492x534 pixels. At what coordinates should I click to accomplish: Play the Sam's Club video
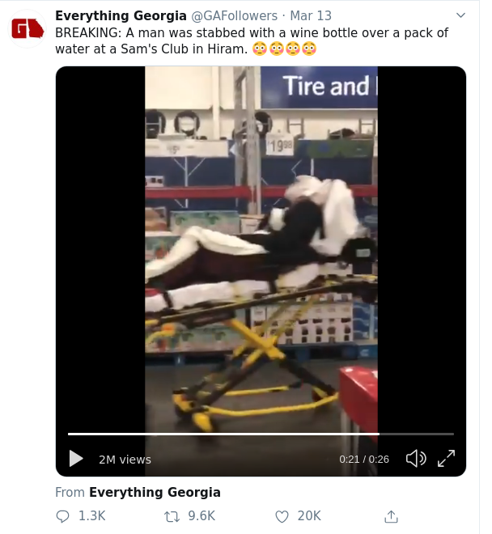point(76,459)
